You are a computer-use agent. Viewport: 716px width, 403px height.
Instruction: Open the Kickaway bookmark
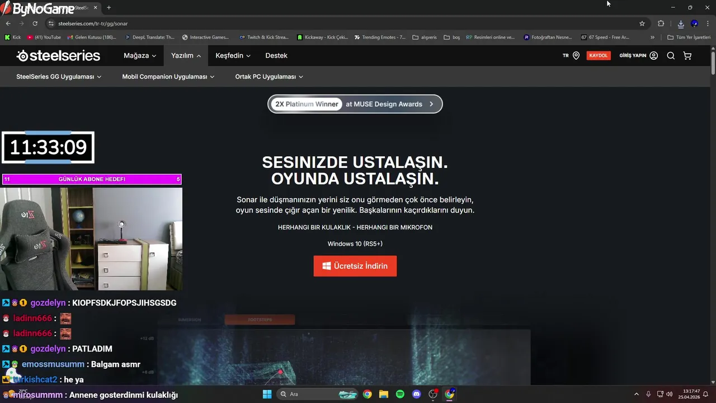pyautogui.click(x=322, y=38)
